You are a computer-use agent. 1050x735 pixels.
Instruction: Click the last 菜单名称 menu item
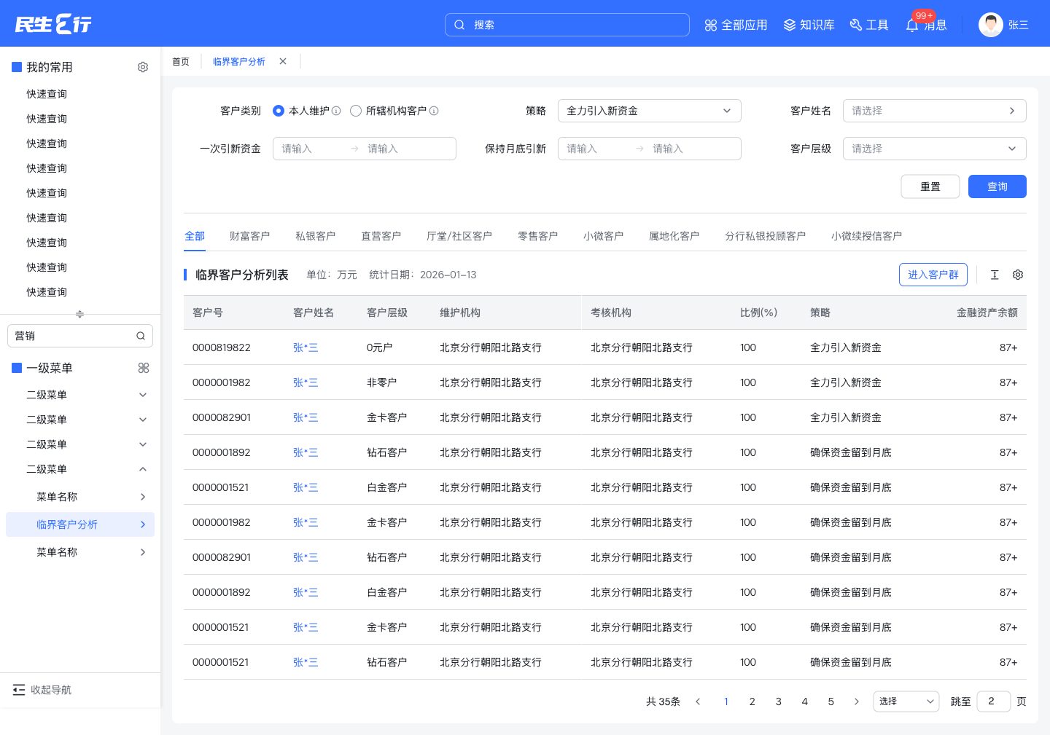tap(80, 552)
